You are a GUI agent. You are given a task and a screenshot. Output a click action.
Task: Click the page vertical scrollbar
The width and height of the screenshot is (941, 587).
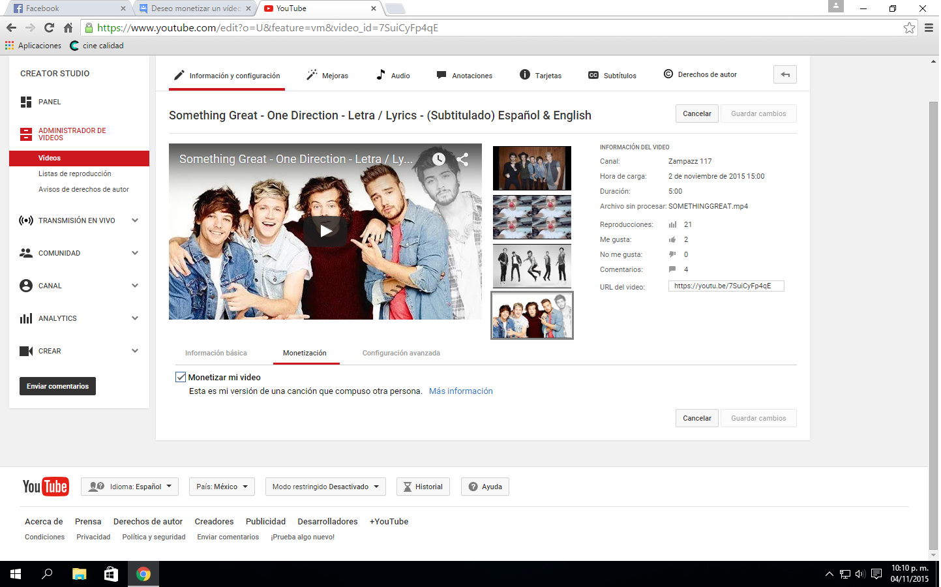(933, 326)
